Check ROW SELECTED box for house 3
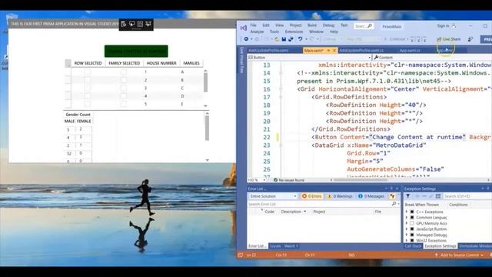The height and width of the screenshot is (277, 492). 88,88
